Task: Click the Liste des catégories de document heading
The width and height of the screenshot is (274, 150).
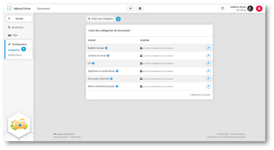Action: pyautogui.click(x=109, y=30)
